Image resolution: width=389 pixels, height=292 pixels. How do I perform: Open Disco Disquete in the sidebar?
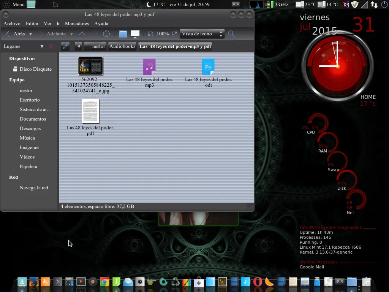[33, 69]
